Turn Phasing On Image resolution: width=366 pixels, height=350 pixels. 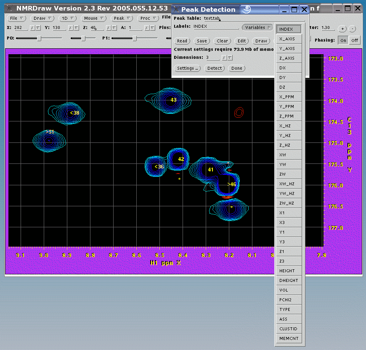(343, 40)
